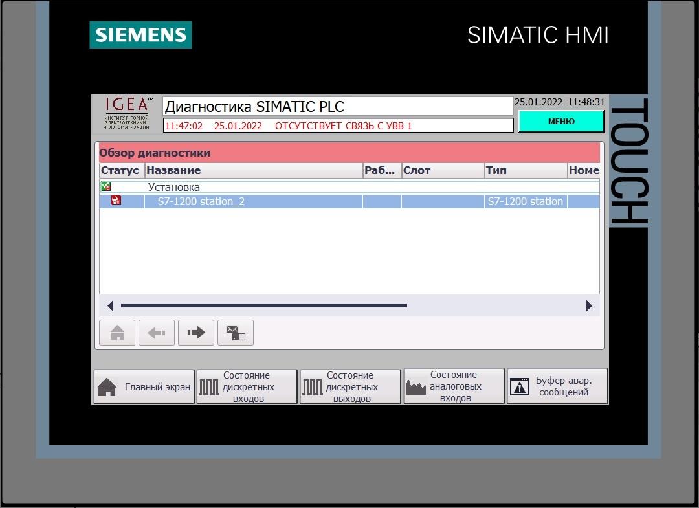Click the date and time 25.01.2022 11:48:31
Image resolution: width=699 pixels, height=508 pixels.
pos(559,102)
